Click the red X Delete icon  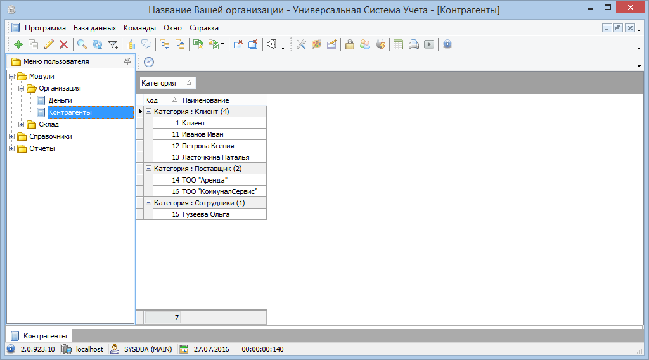[63, 44]
